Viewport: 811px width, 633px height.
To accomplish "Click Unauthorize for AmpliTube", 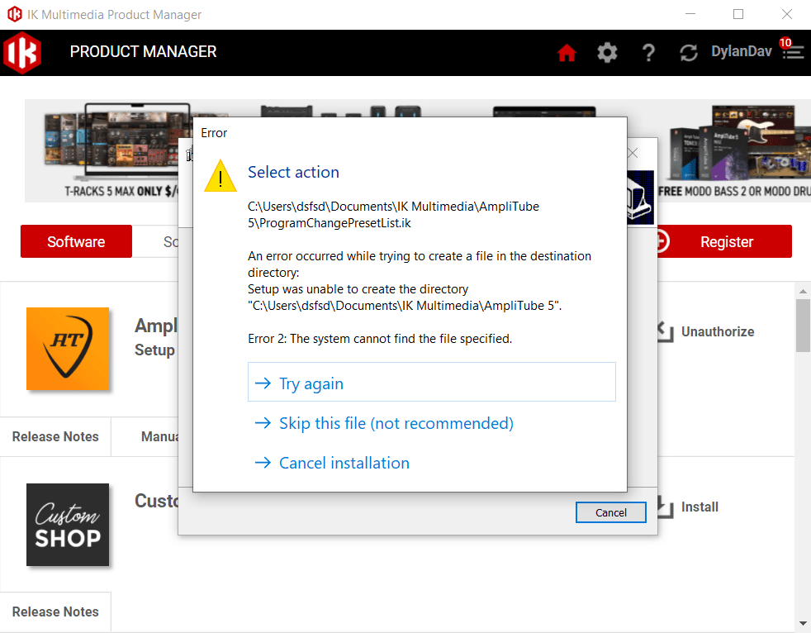I will point(718,331).
